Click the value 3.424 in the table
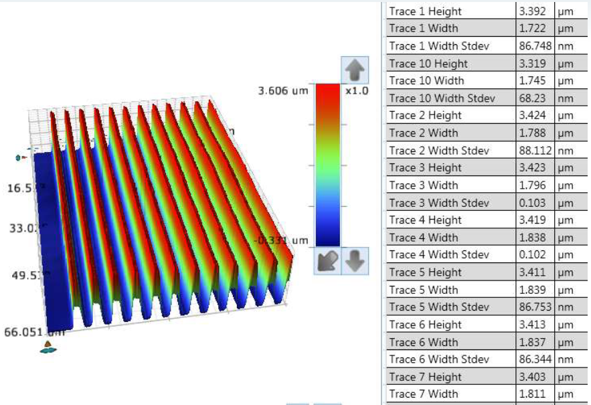Image resolution: width=591 pixels, height=405 pixels. pos(532,115)
